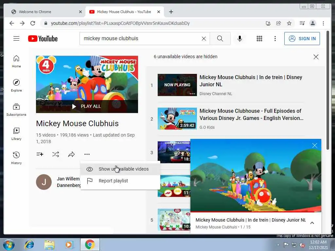Open Windows Start menu

coord(9,244)
